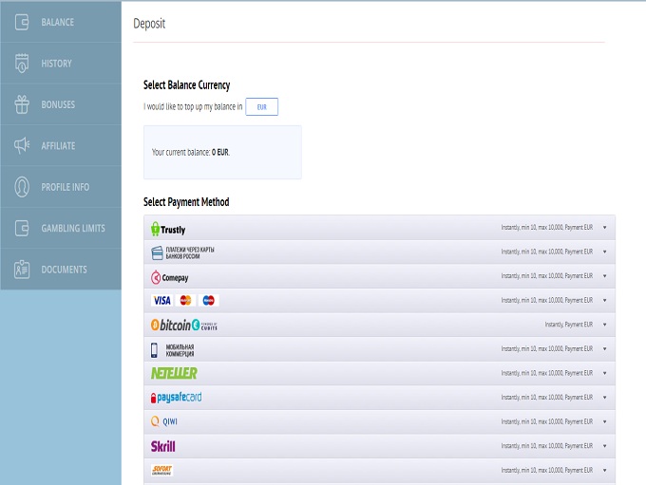The width and height of the screenshot is (646, 485).
Task: Open the GAMBLING LIMITS menu item
Action: click(61, 228)
